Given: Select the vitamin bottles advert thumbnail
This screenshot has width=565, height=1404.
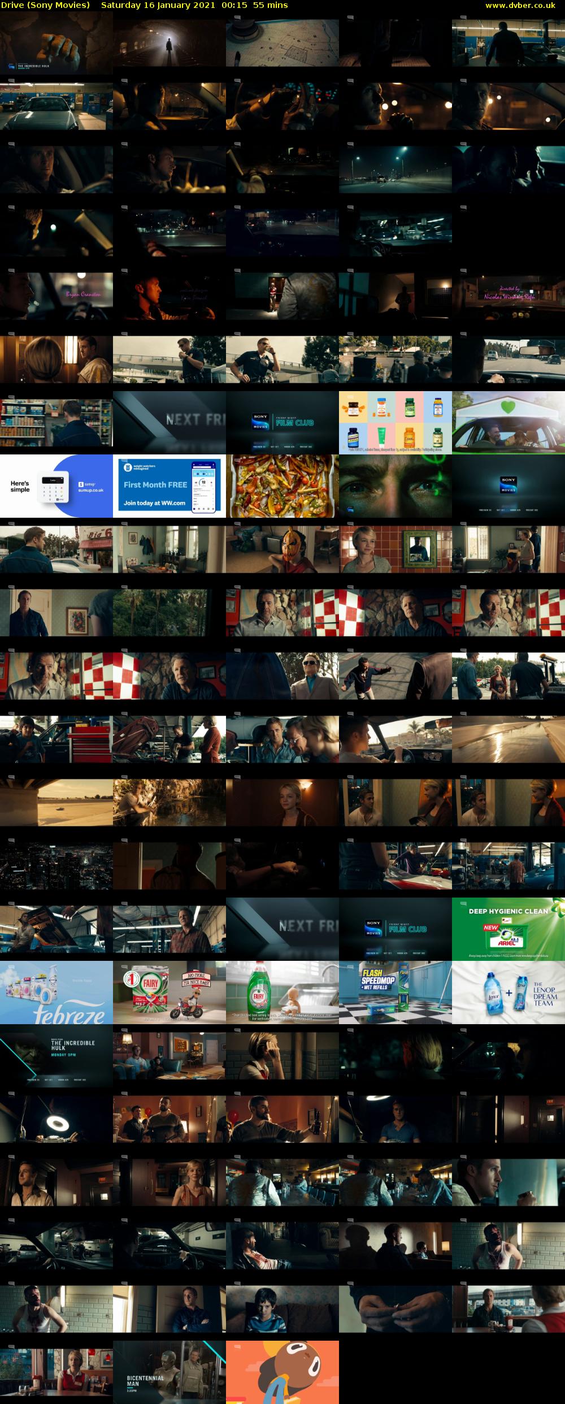Looking at the screenshot, I should (395, 423).
